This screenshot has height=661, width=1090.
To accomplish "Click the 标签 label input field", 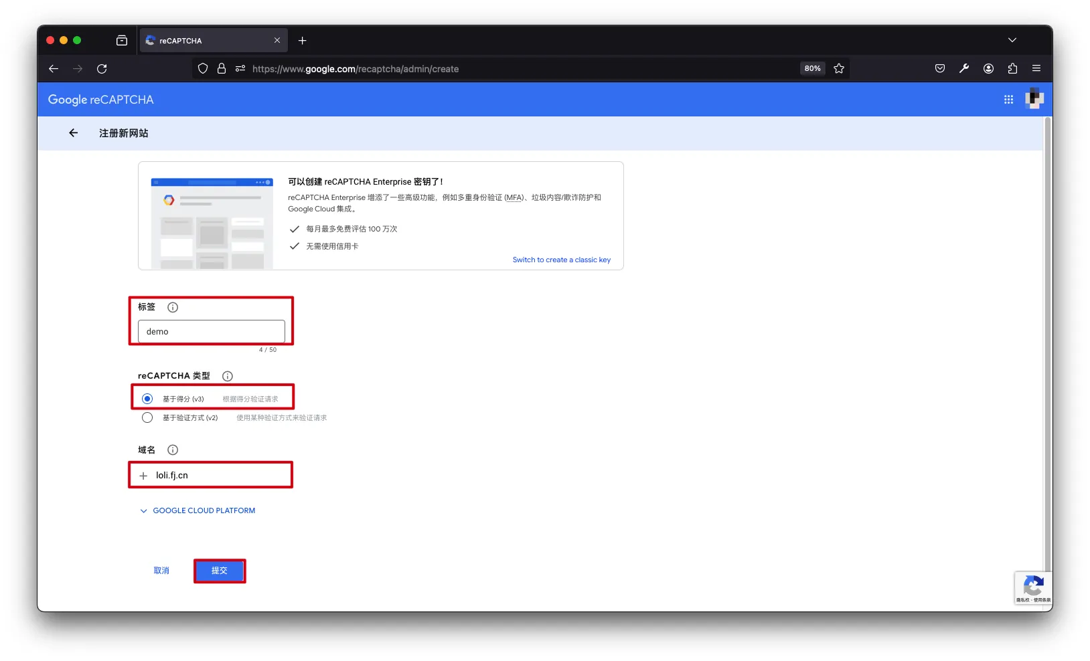I will click(x=212, y=332).
